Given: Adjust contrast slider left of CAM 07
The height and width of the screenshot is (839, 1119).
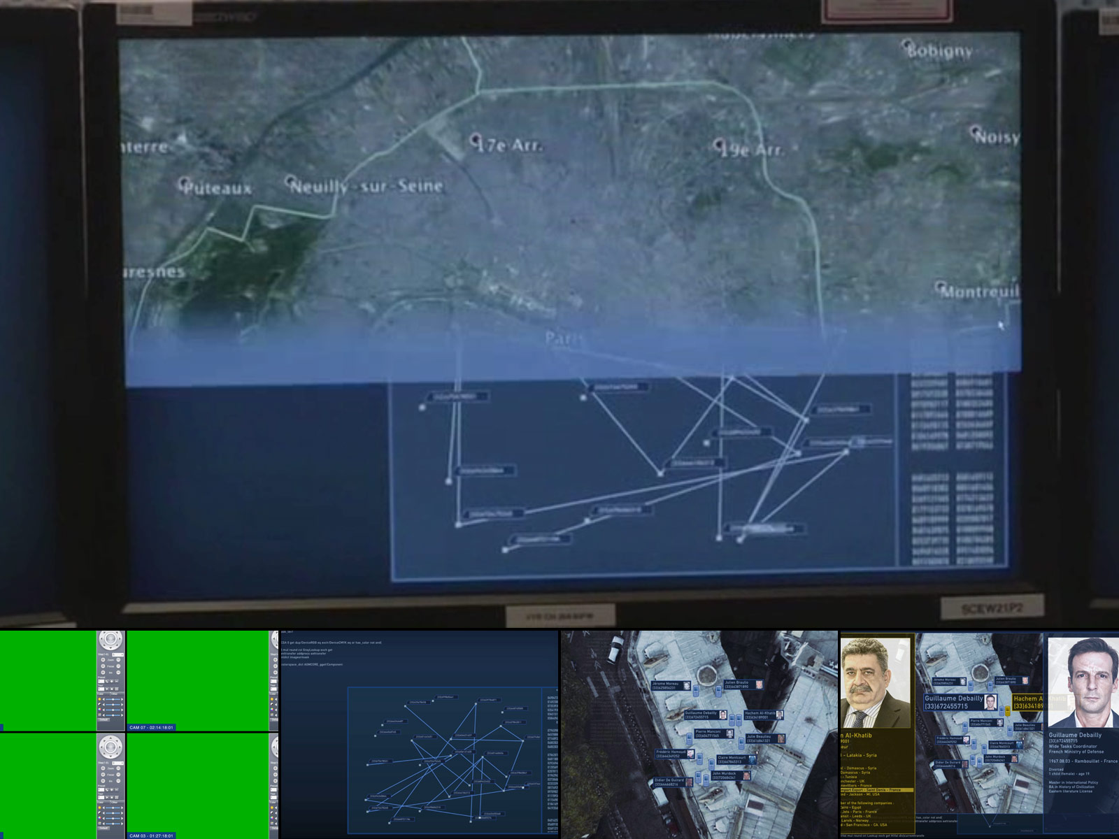Looking at the screenshot, I should 113,705.
